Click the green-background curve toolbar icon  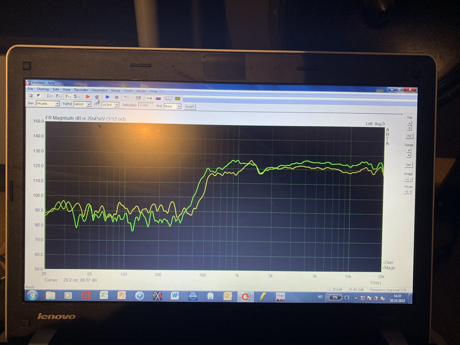[178, 99]
